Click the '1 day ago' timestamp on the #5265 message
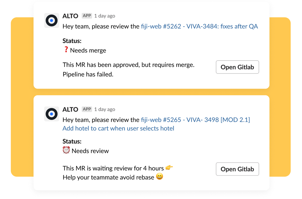302x199 pixels. pos(104,110)
